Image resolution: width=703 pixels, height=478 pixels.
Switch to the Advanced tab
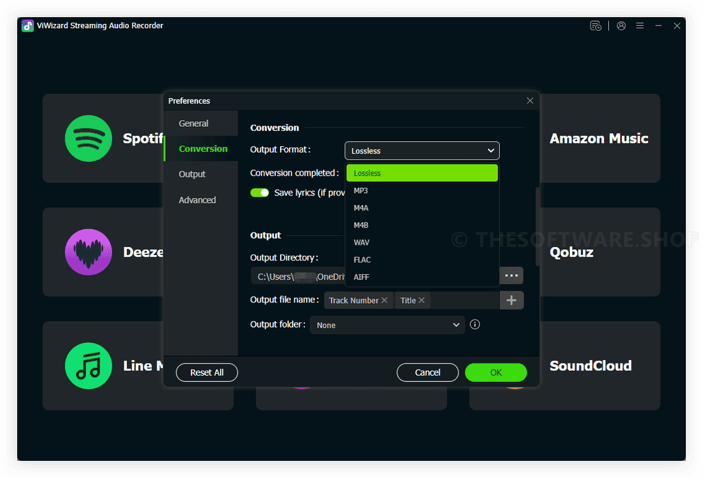[201, 200]
